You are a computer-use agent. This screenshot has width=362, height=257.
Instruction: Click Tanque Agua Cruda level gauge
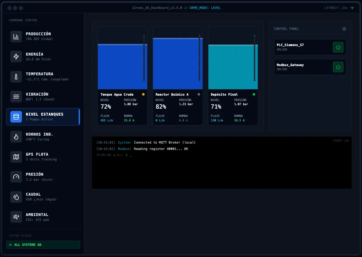(144, 58)
